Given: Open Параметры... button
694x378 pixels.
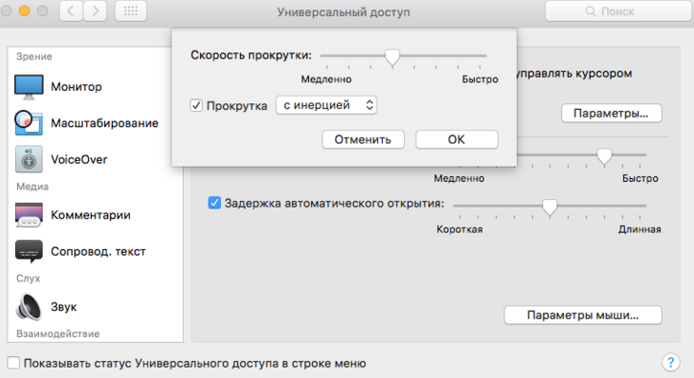Looking at the screenshot, I should [x=612, y=113].
